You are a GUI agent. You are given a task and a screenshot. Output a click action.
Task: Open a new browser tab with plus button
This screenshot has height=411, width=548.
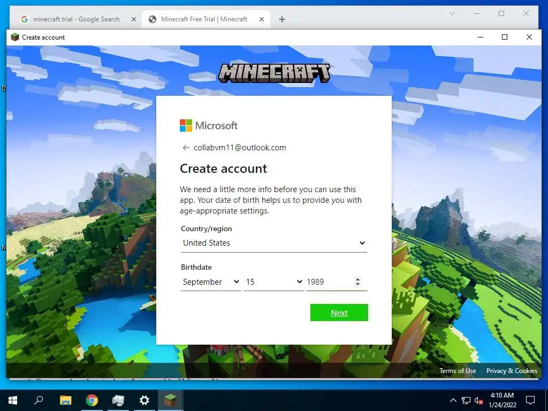(282, 20)
